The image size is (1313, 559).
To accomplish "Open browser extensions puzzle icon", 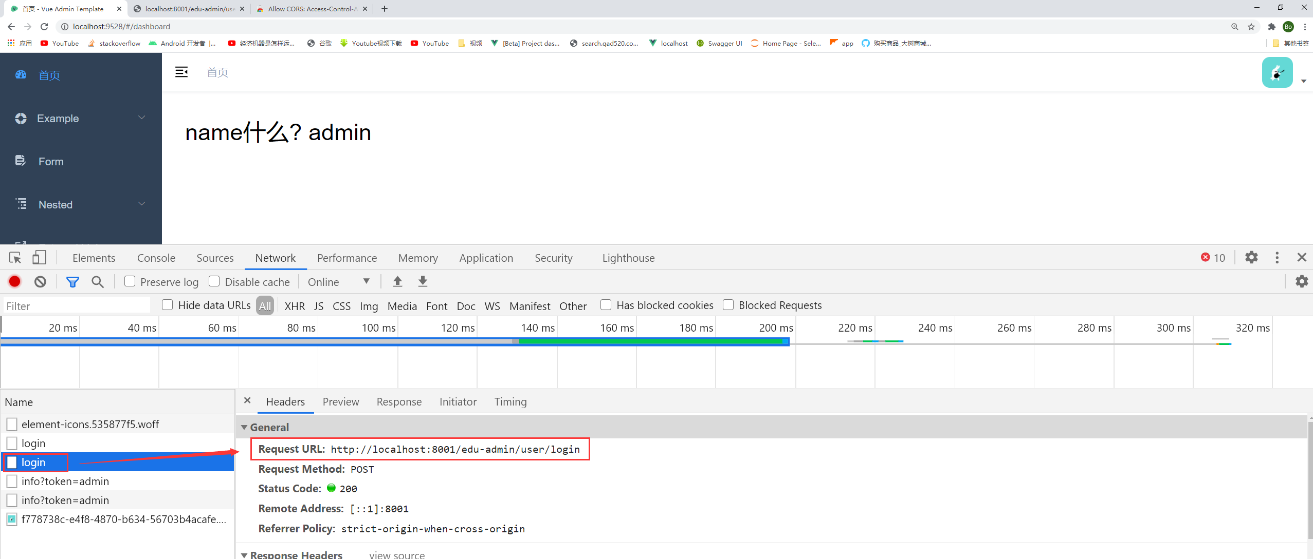I will tap(1272, 27).
